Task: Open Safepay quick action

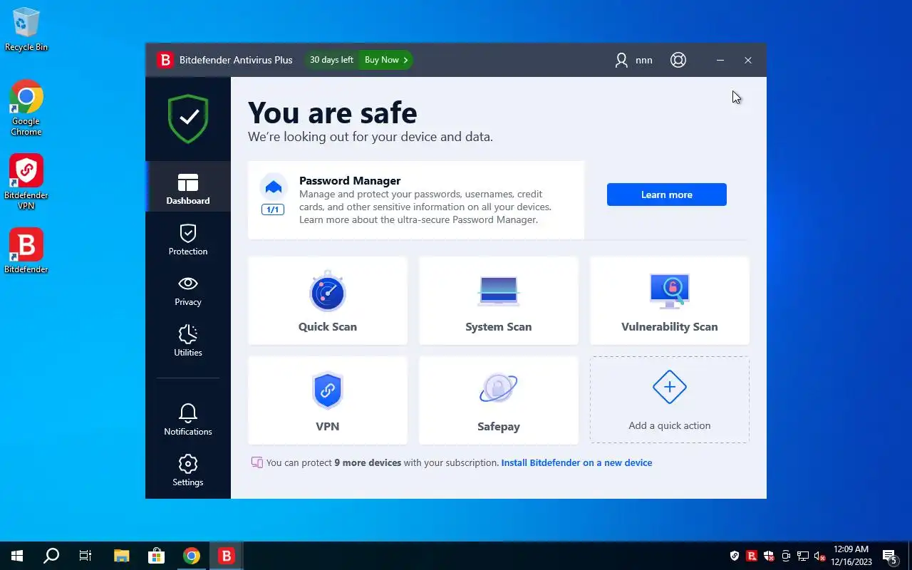Action: coord(499,400)
